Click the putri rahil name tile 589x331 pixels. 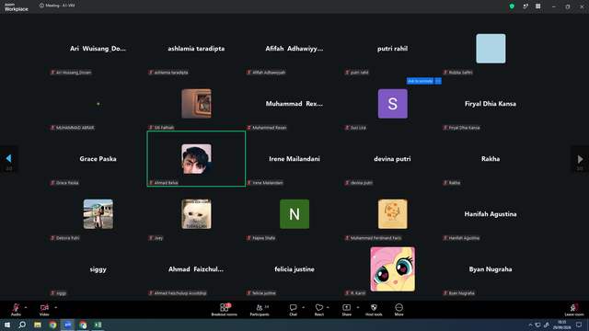pyautogui.click(x=393, y=49)
